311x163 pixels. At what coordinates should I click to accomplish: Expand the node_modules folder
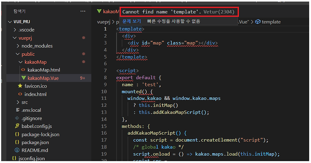pos(18,46)
